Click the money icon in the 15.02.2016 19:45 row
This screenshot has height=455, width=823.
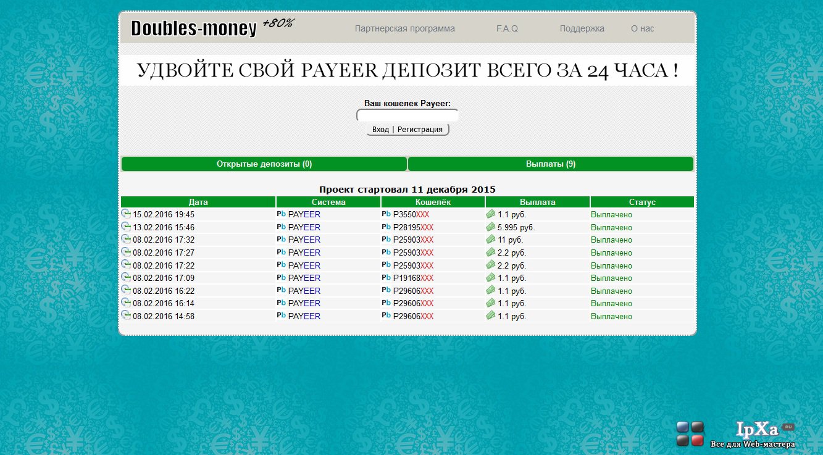[x=491, y=214]
